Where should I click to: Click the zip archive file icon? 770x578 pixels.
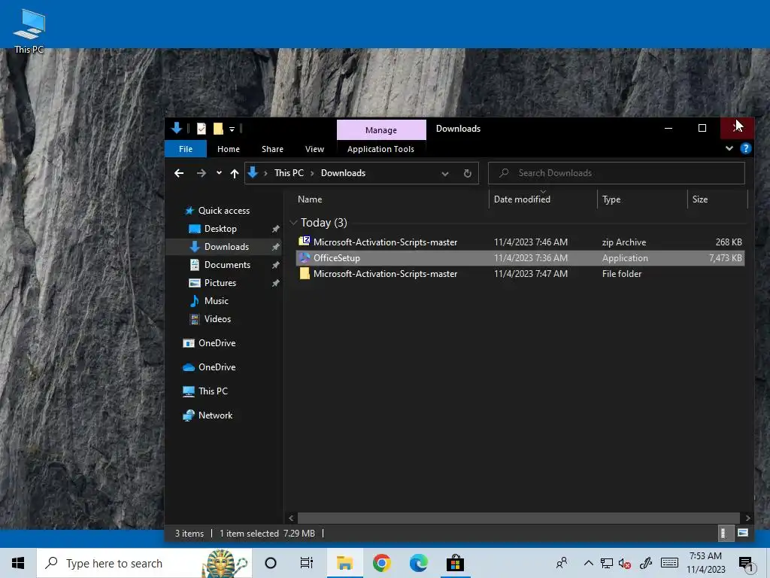[x=305, y=242]
